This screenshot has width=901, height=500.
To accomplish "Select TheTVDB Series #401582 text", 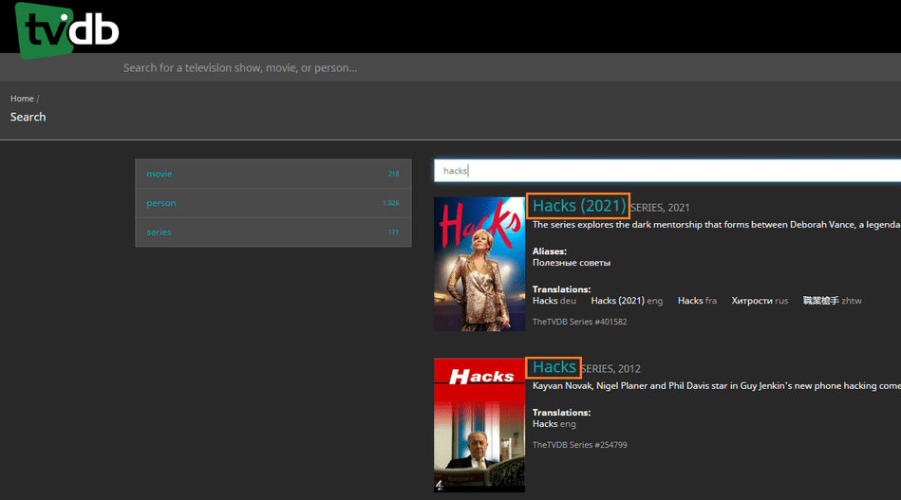I will pos(579,322).
